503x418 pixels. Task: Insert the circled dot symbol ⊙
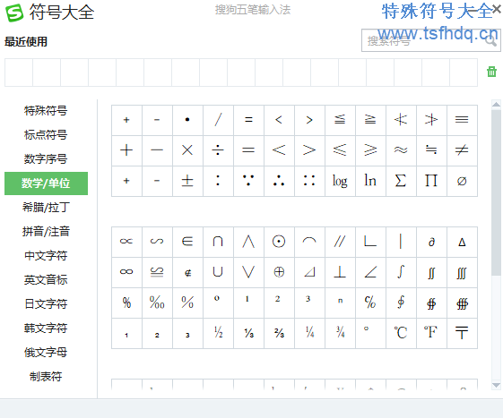279,242
